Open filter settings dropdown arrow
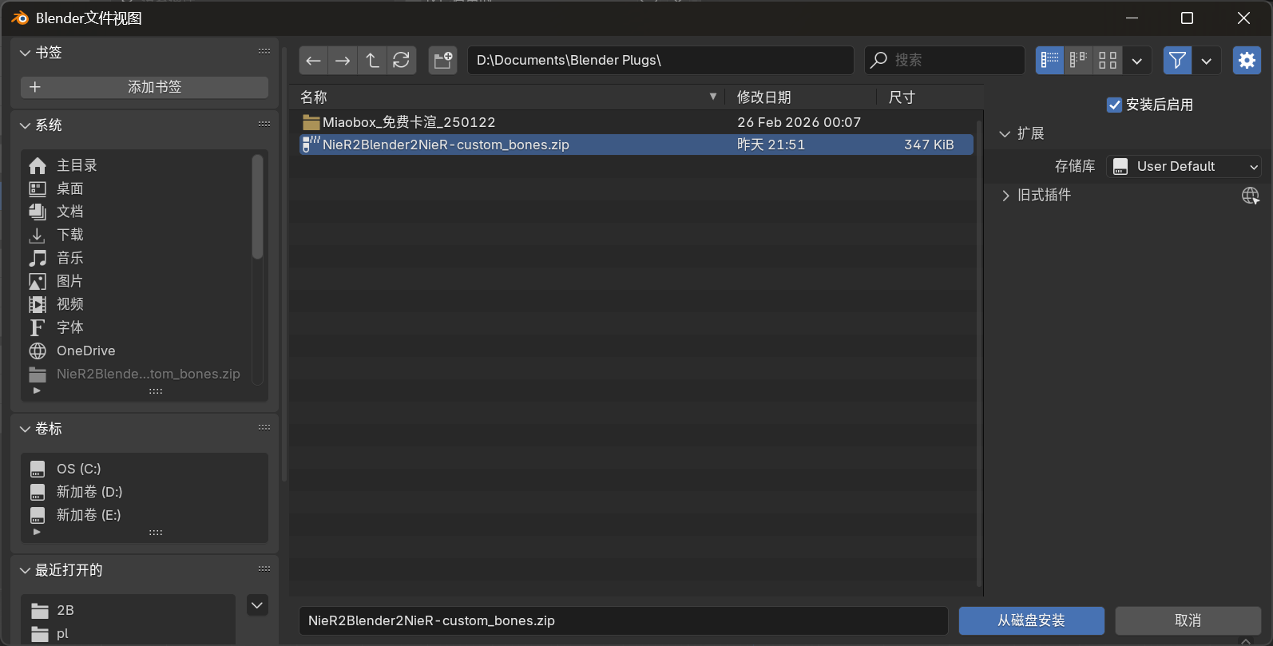 [1206, 61]
